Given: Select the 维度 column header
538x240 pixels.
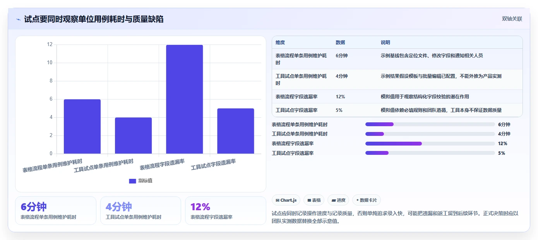Looking at the screenshot, I should [x=280, y=43].
